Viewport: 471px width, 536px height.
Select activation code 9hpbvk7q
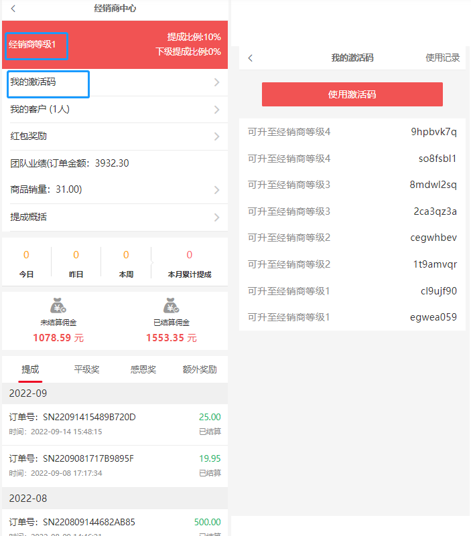433,132
